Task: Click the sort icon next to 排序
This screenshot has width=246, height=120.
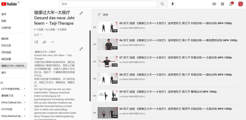Action: click(99, 15)
